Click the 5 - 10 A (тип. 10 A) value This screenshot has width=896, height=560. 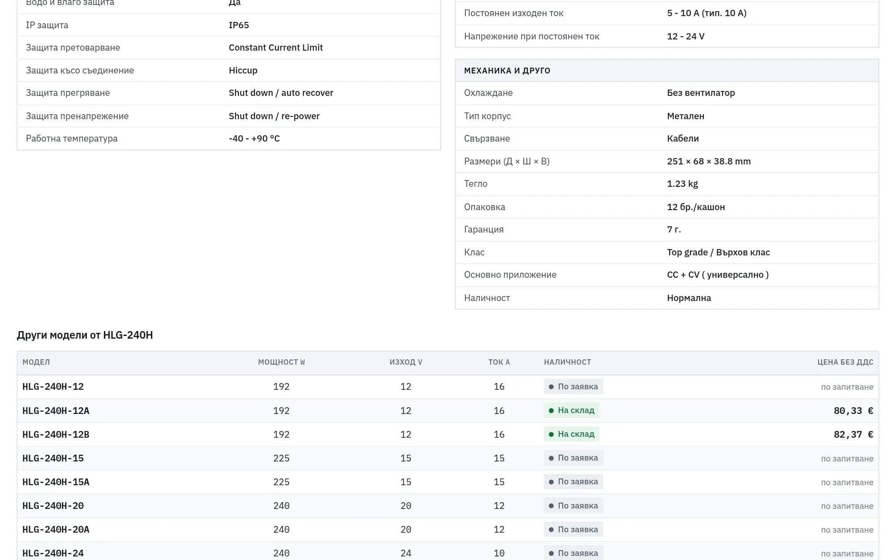(x=706, y=13)
